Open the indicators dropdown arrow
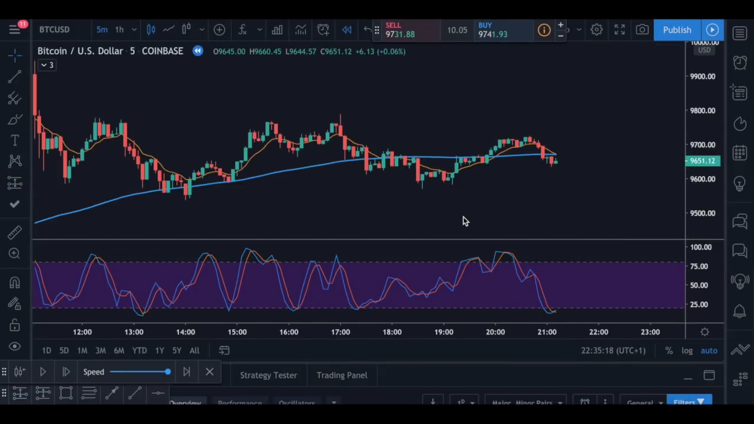Viewport: 754px width, 424px height. [x=259, y=29]
